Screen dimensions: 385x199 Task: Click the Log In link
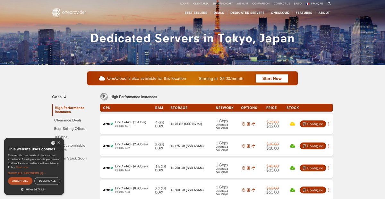pos(184,4)
